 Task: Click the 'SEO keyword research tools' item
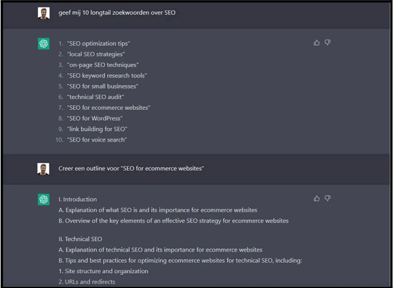pos(107,76)
